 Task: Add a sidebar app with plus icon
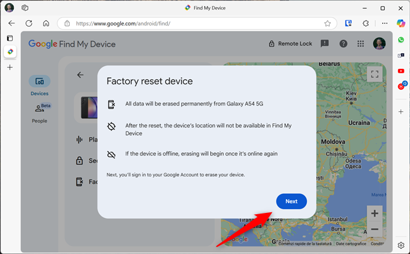point(401,112)
